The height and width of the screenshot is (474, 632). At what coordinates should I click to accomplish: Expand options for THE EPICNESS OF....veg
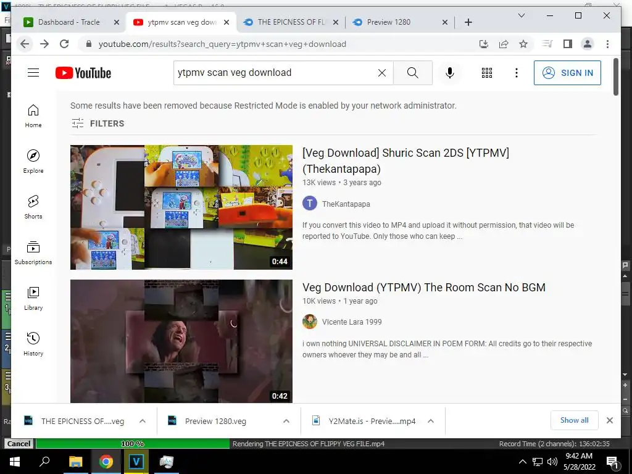[143, 421]
